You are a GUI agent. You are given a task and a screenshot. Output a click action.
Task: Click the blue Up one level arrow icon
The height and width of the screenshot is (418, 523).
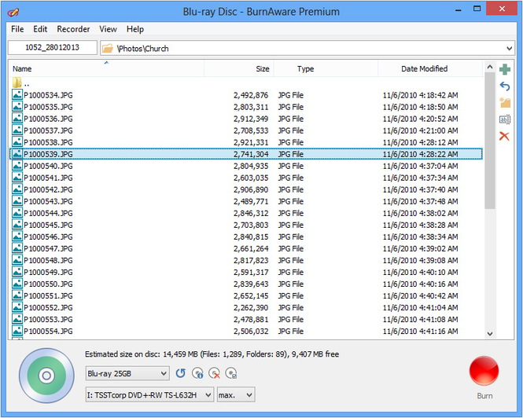(505, 86)
